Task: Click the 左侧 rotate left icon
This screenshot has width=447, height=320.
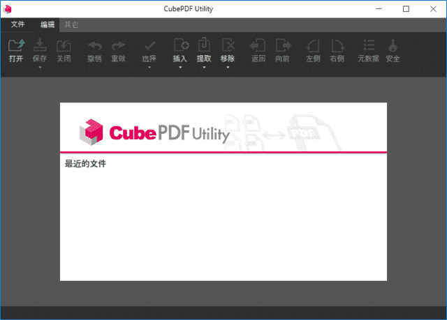Action: coord(313,47)
